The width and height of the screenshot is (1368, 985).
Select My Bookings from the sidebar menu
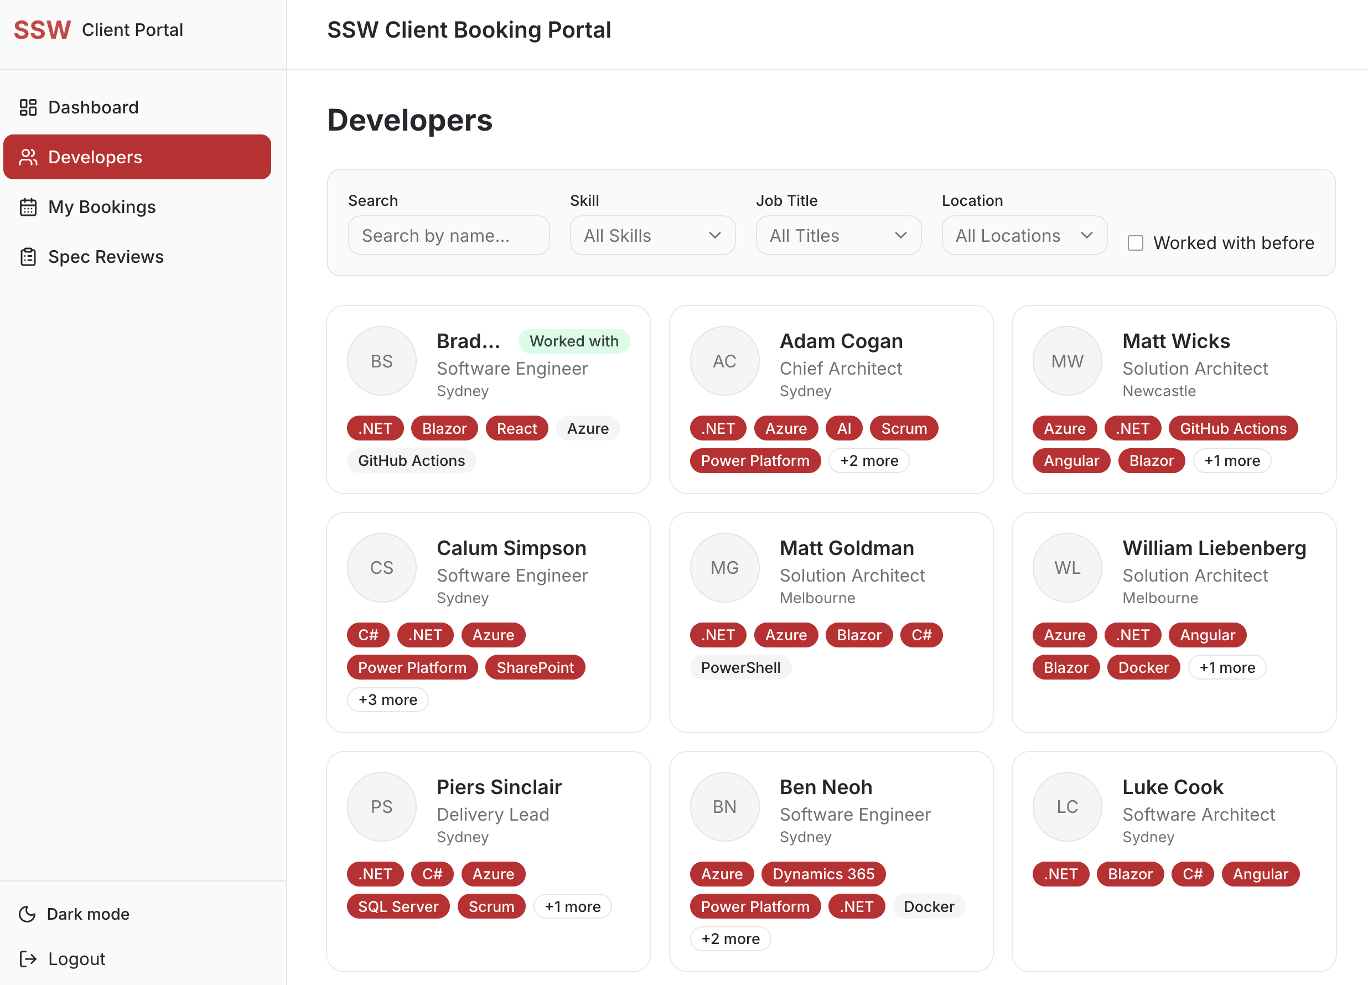[101, 206]
